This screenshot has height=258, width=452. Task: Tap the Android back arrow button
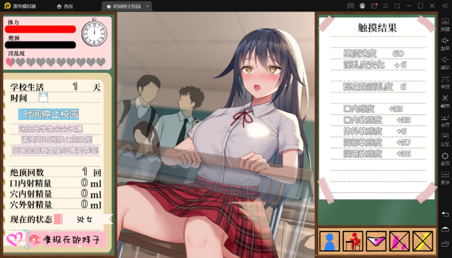tap(445, 214)
